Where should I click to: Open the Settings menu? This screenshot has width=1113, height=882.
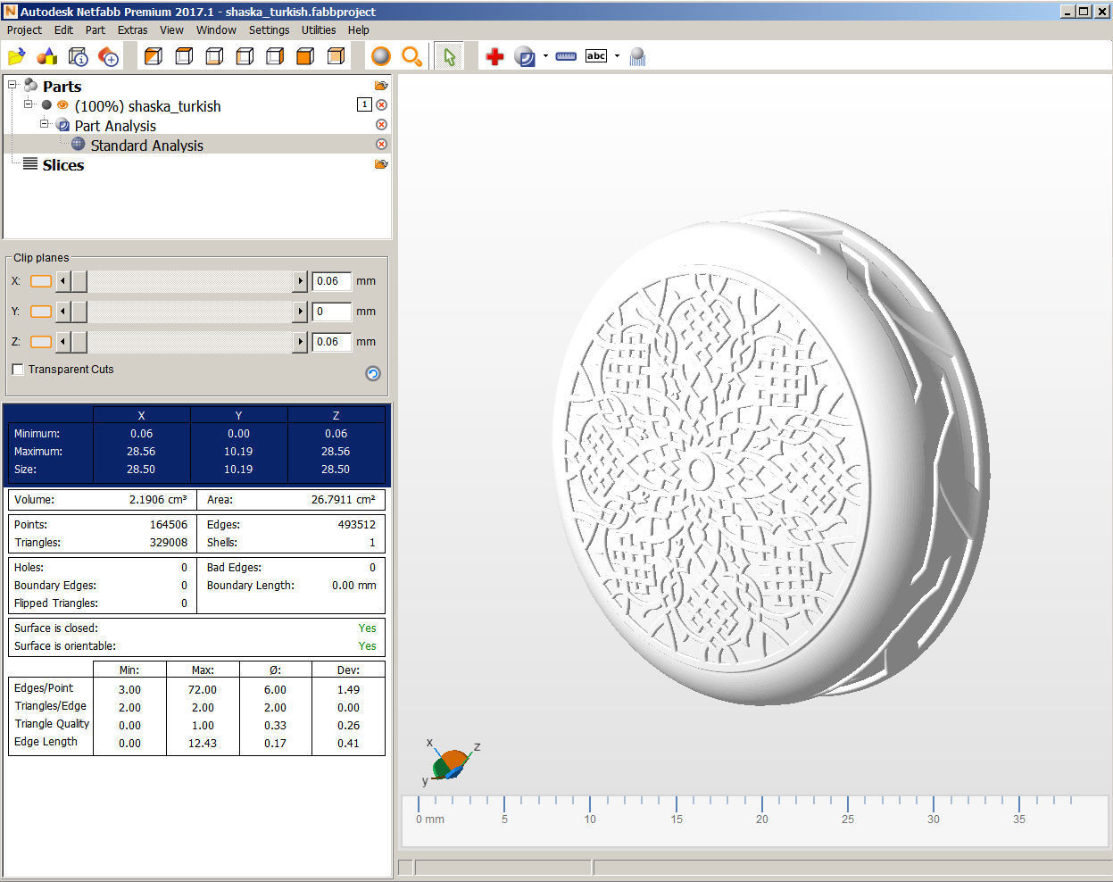[x=269, y=29]
